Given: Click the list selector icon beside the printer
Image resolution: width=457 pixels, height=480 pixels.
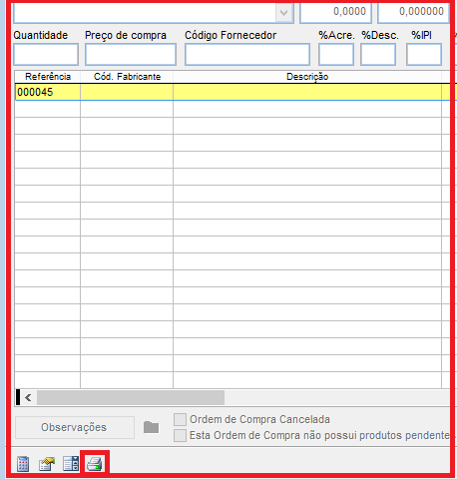Looking at the screenshot, I should click(71, 464).
